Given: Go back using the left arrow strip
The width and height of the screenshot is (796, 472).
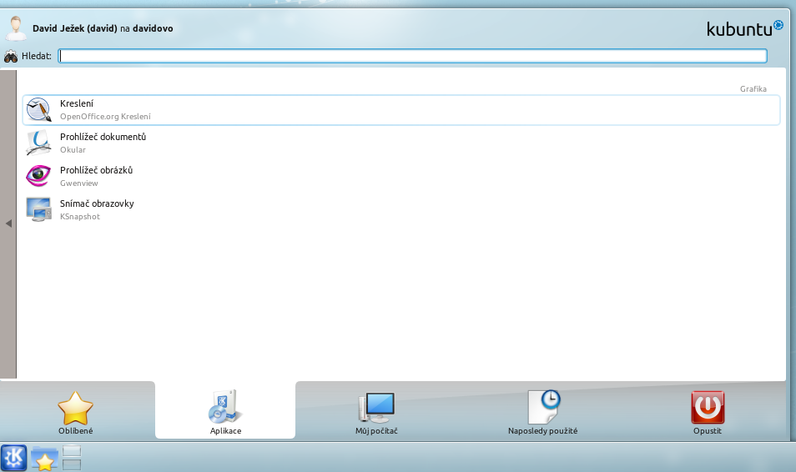Looking at the screenshot, I should pyautogui.click(x=8, y=223).
